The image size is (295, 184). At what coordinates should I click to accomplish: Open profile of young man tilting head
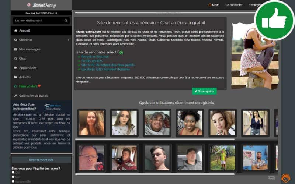(157, 158)
